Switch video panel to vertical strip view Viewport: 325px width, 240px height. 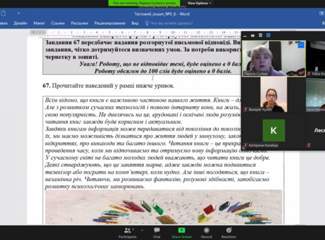pos(261,35)
